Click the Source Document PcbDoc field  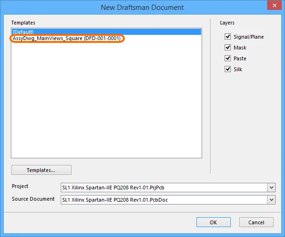point(164,200)
